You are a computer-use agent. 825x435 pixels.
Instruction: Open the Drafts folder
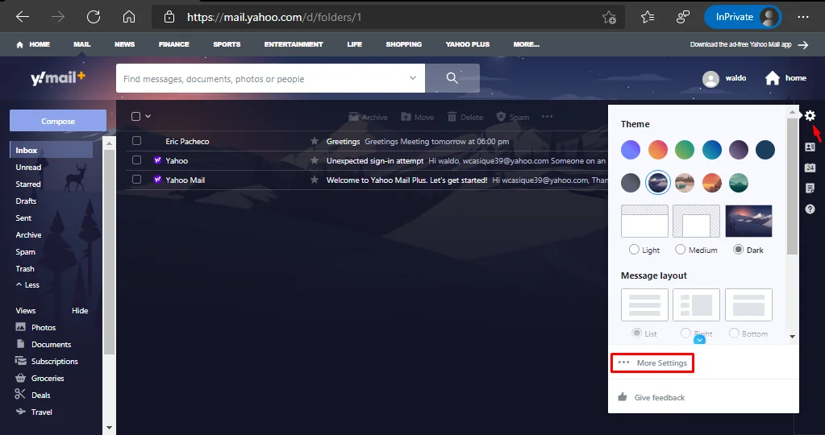26,201
